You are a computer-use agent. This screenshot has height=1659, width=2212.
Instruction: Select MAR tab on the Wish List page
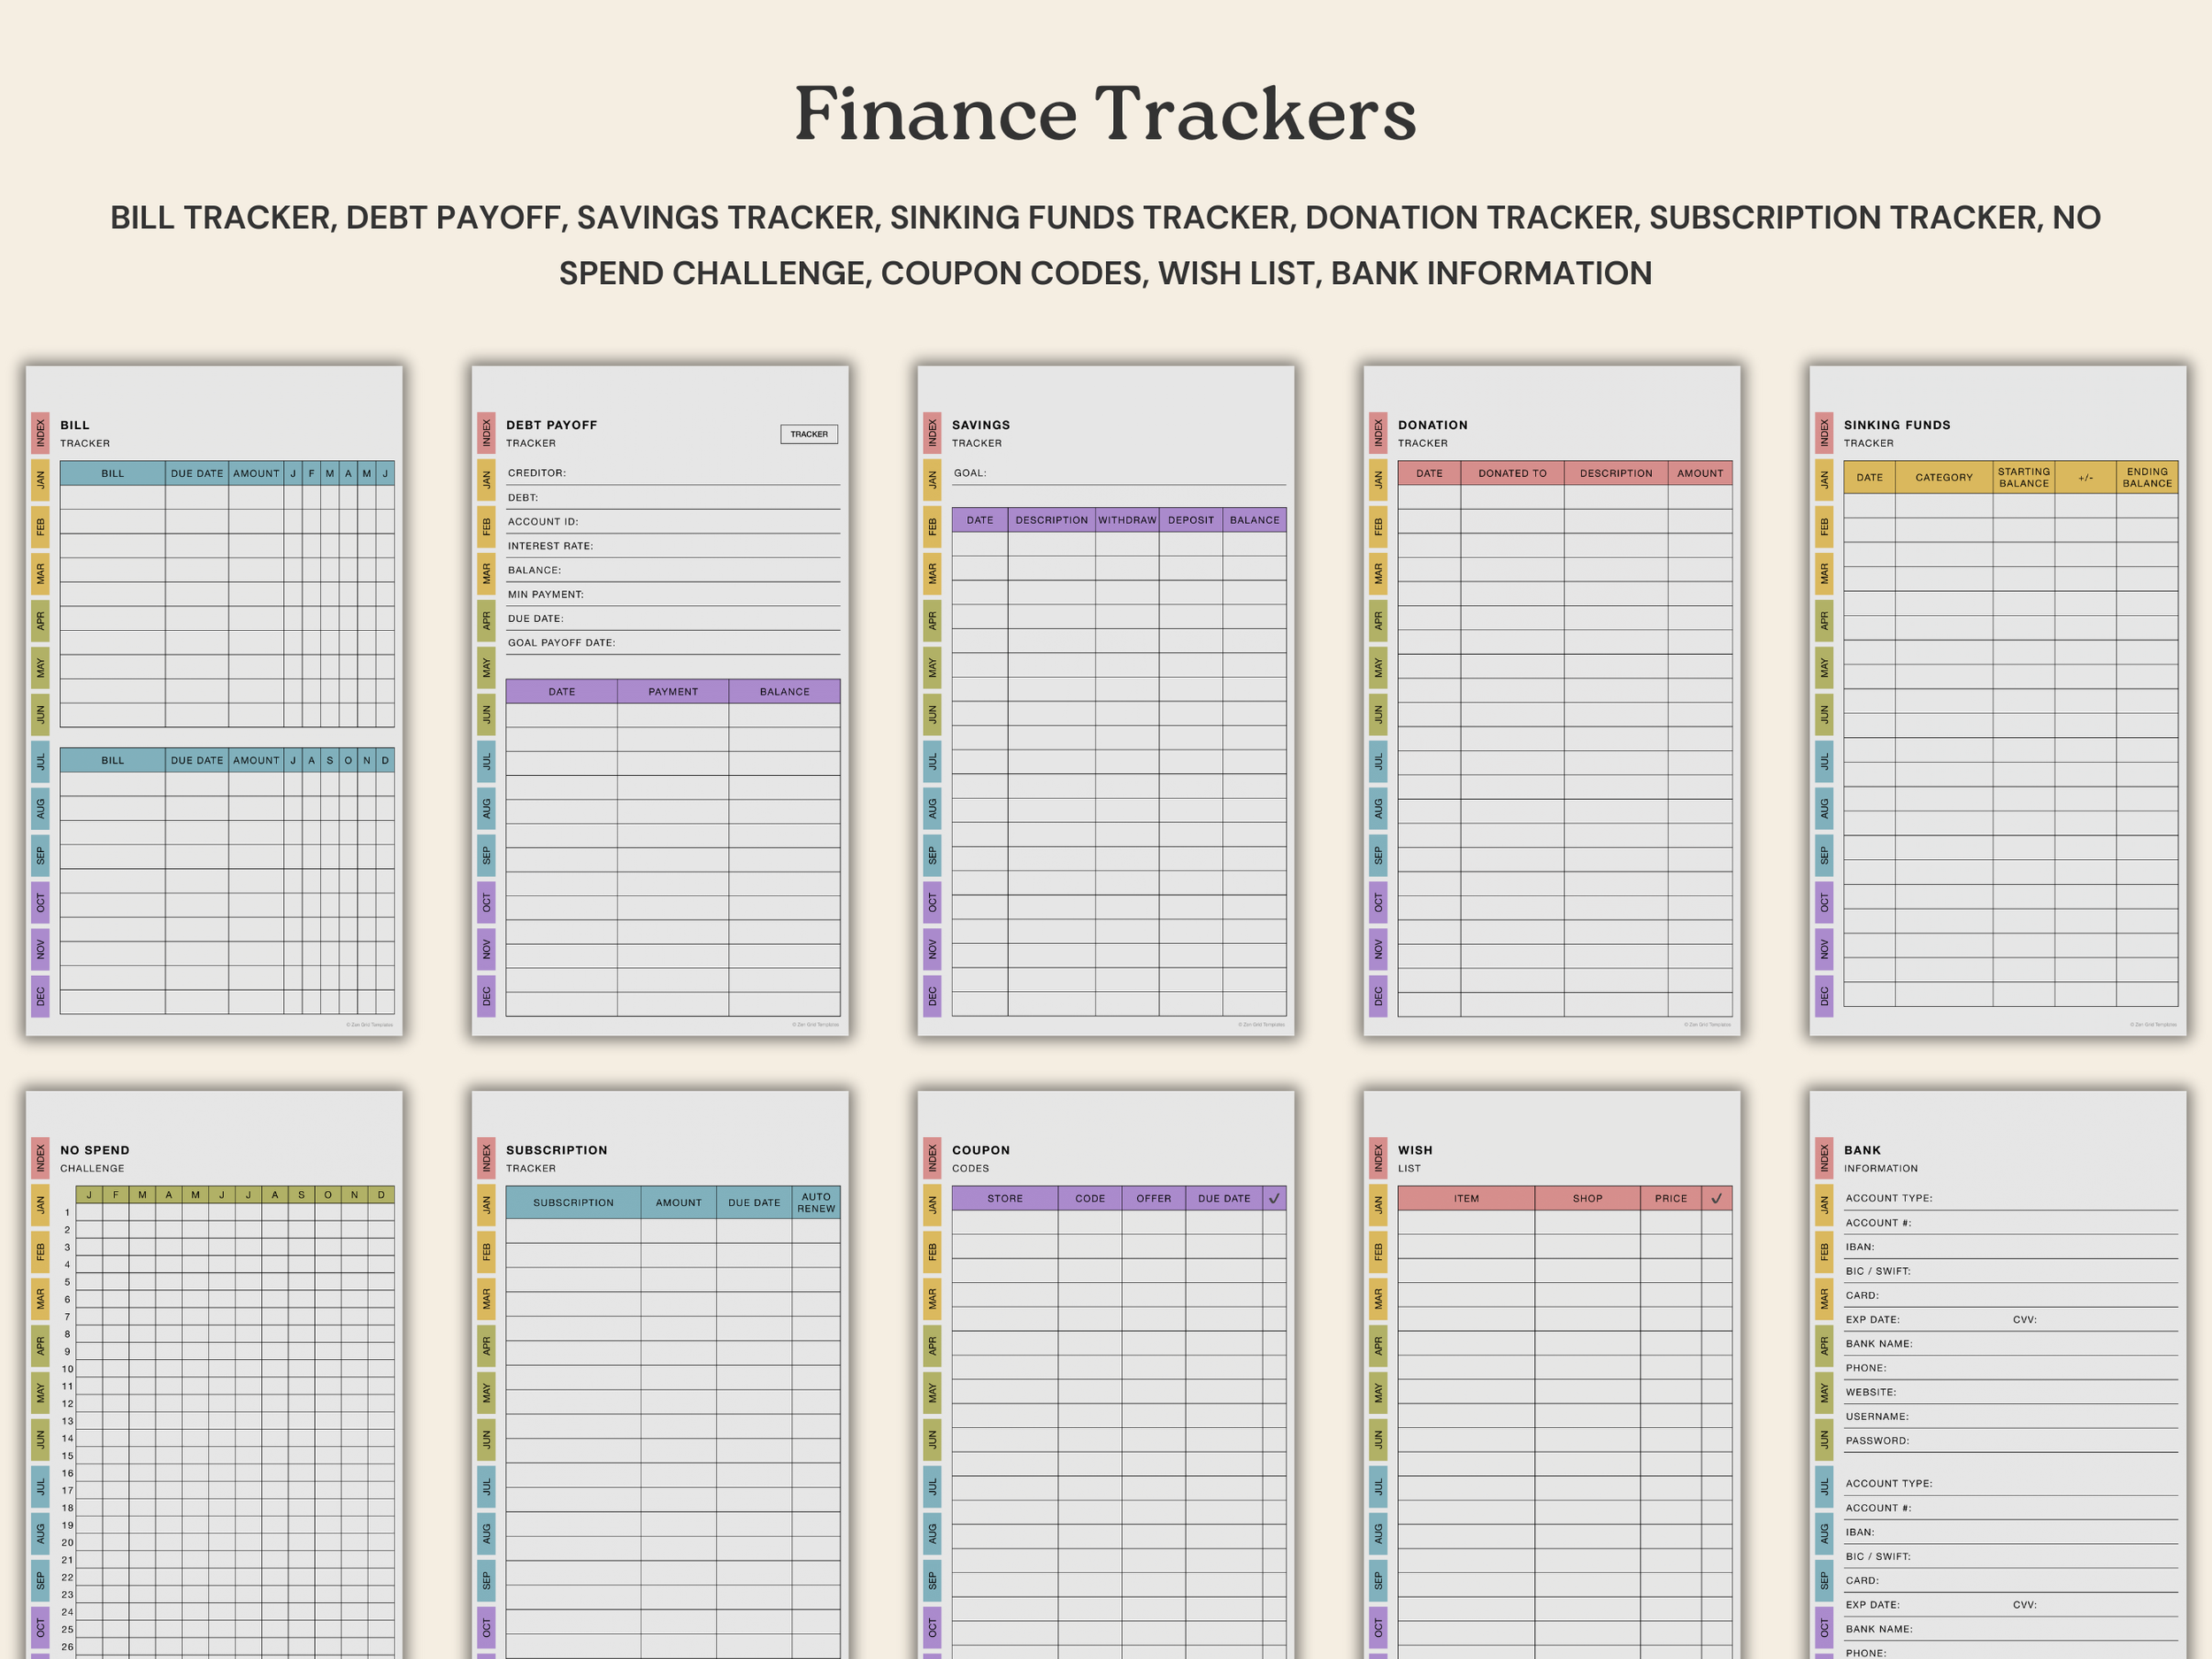[x=1378, y=1299]
